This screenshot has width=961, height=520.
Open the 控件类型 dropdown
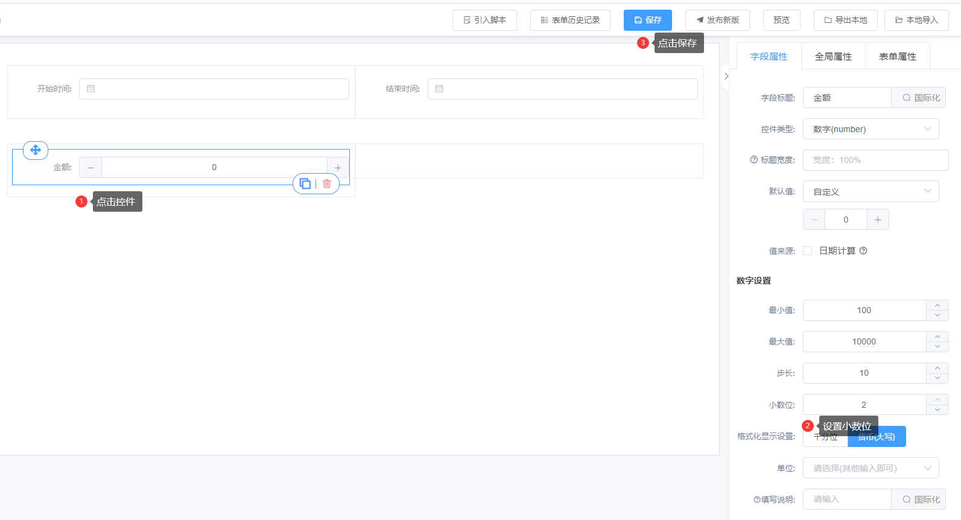[871, 129]
